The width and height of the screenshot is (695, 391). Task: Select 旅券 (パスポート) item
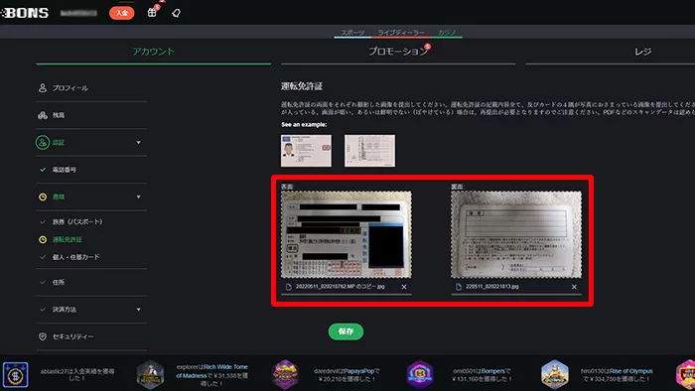tap(77, 222)
